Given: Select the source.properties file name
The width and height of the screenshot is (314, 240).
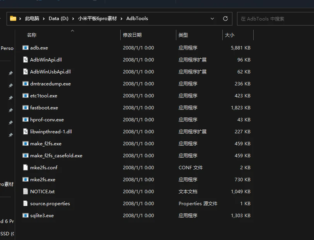Looking at the screenshot, I should point(50,203).
